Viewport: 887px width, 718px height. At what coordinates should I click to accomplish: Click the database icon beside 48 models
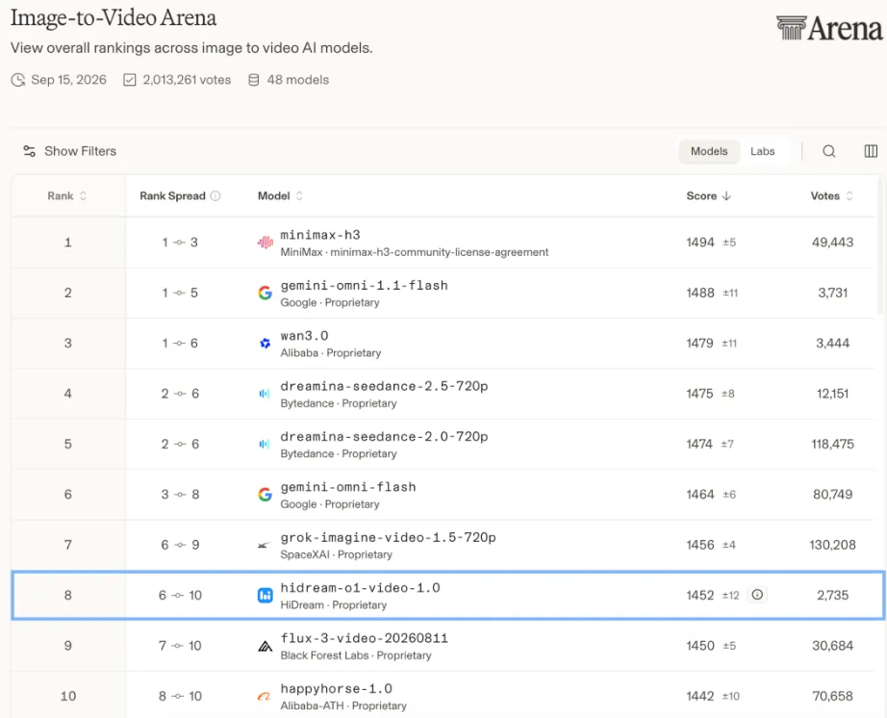pyautogui.click(x=254, y=80)
